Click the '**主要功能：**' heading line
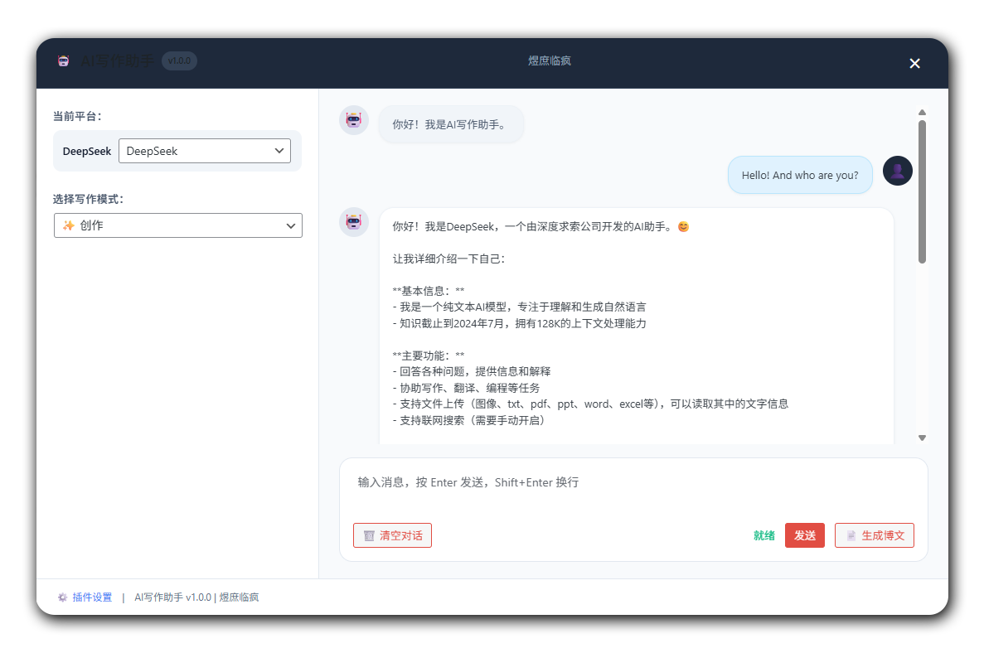The width and height of the screenshot is (984, 653). pos(429,356)
